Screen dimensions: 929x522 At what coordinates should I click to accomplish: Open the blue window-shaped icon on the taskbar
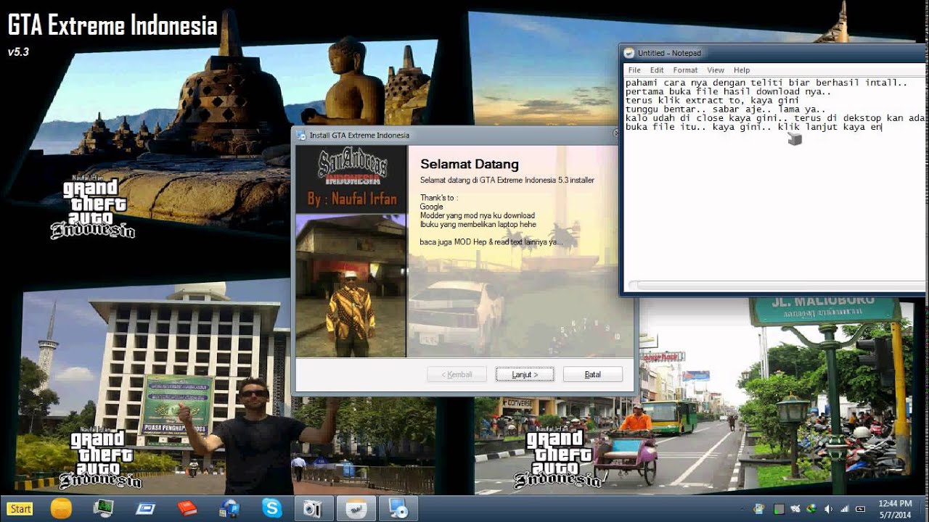pyautogui.click(x=145, y=508)
